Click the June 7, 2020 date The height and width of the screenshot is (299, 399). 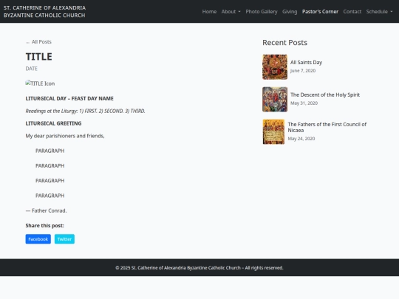click(303, 71)
